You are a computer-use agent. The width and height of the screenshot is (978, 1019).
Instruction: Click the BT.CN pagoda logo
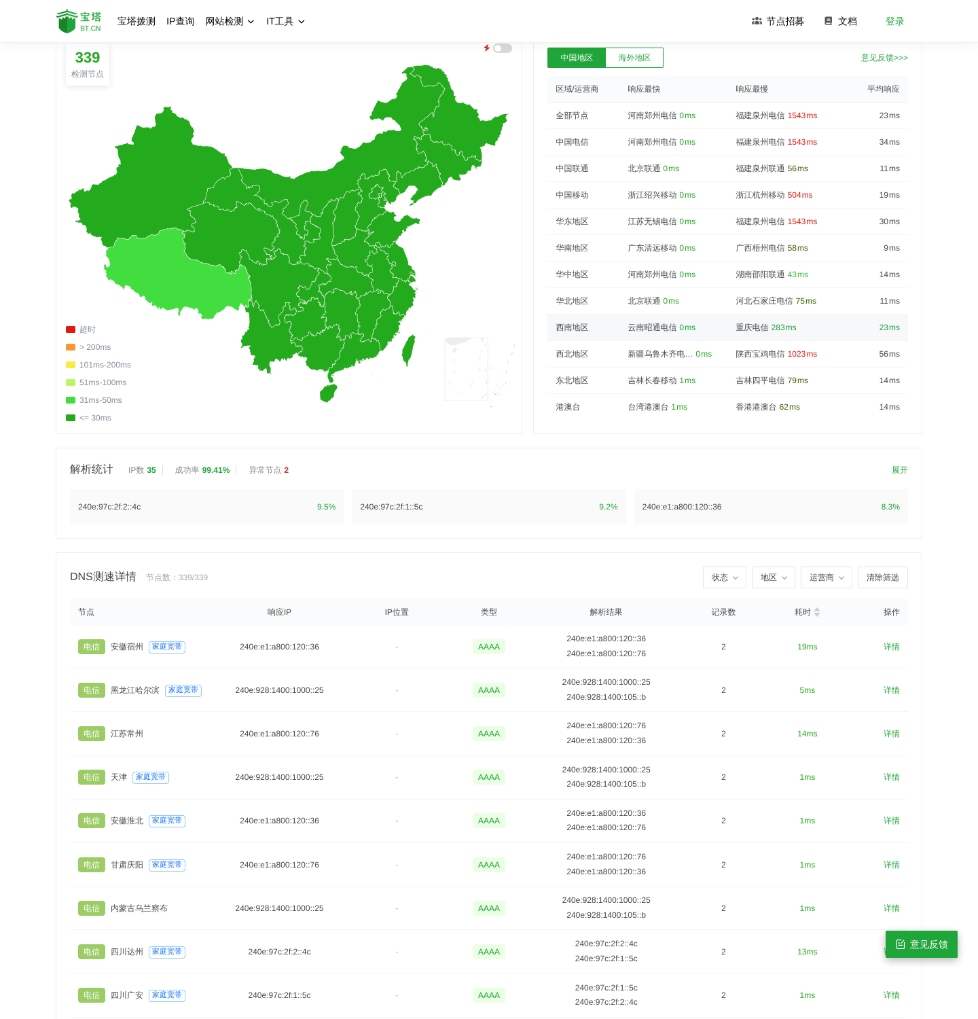tap(79, 21)
